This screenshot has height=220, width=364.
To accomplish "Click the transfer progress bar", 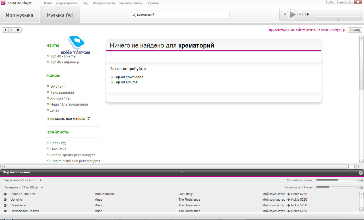I will click(x=337, y=187).
